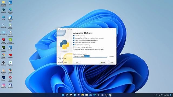Viewport: 173px width, 97px height.
Task: Close the Python Setup window
Action: (x=114, y=29)
